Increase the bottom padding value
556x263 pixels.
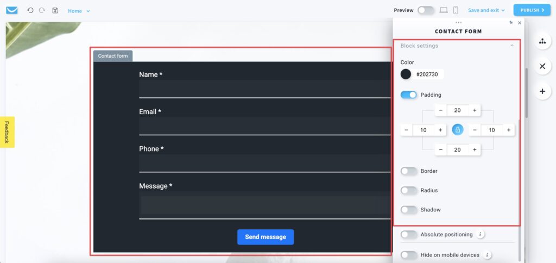click(x=475, y=150)
